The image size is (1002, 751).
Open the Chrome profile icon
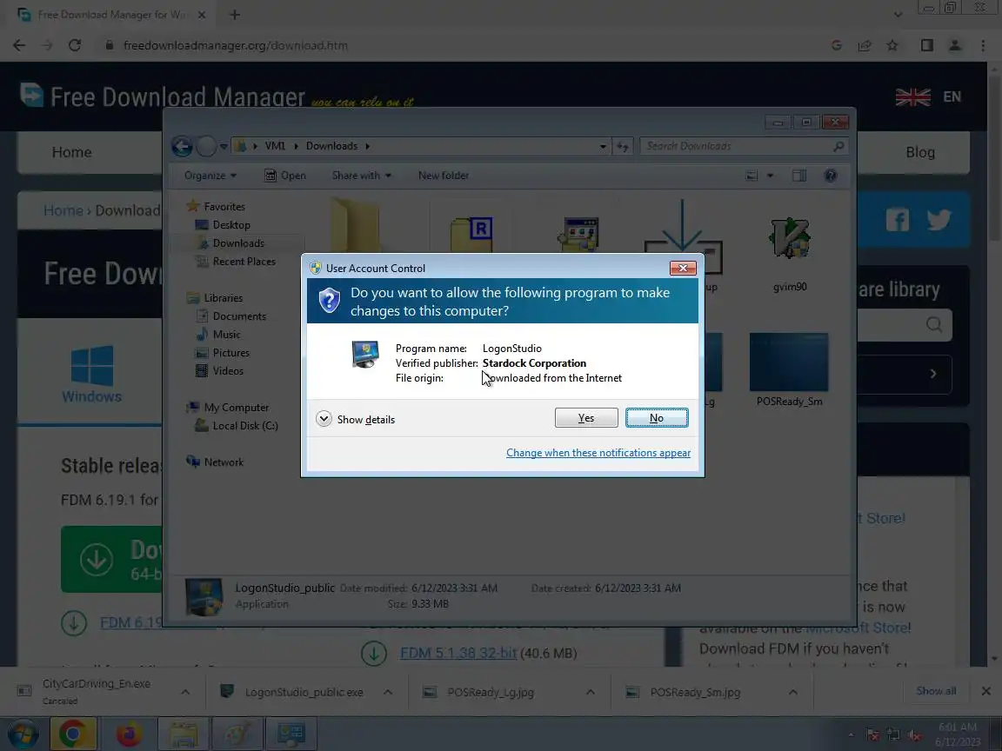tap(955, 45)
